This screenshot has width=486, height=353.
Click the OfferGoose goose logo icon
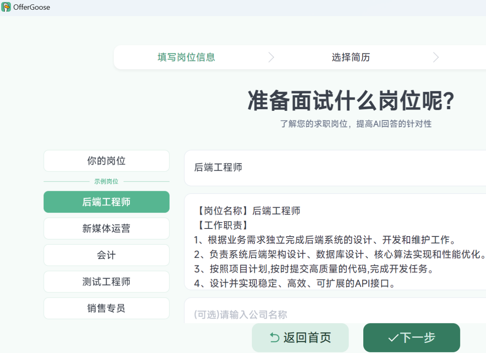click(6, 7)
